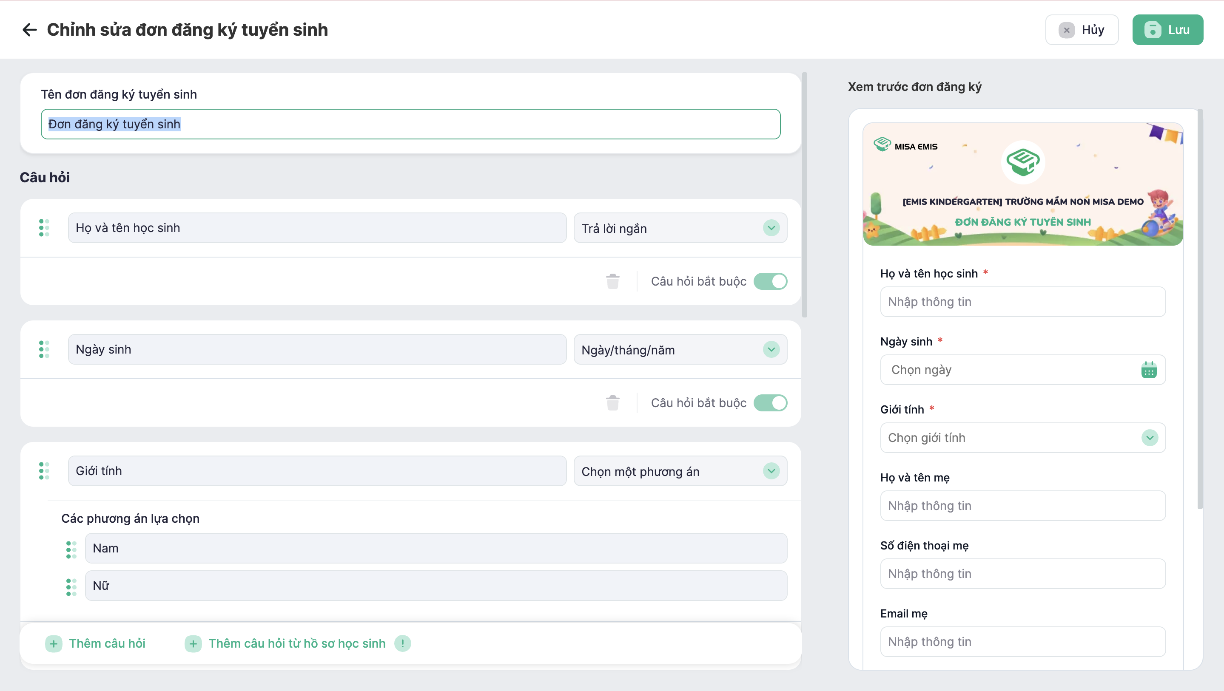Open Chọn một phương án dropdown

(x=680, y=471)
